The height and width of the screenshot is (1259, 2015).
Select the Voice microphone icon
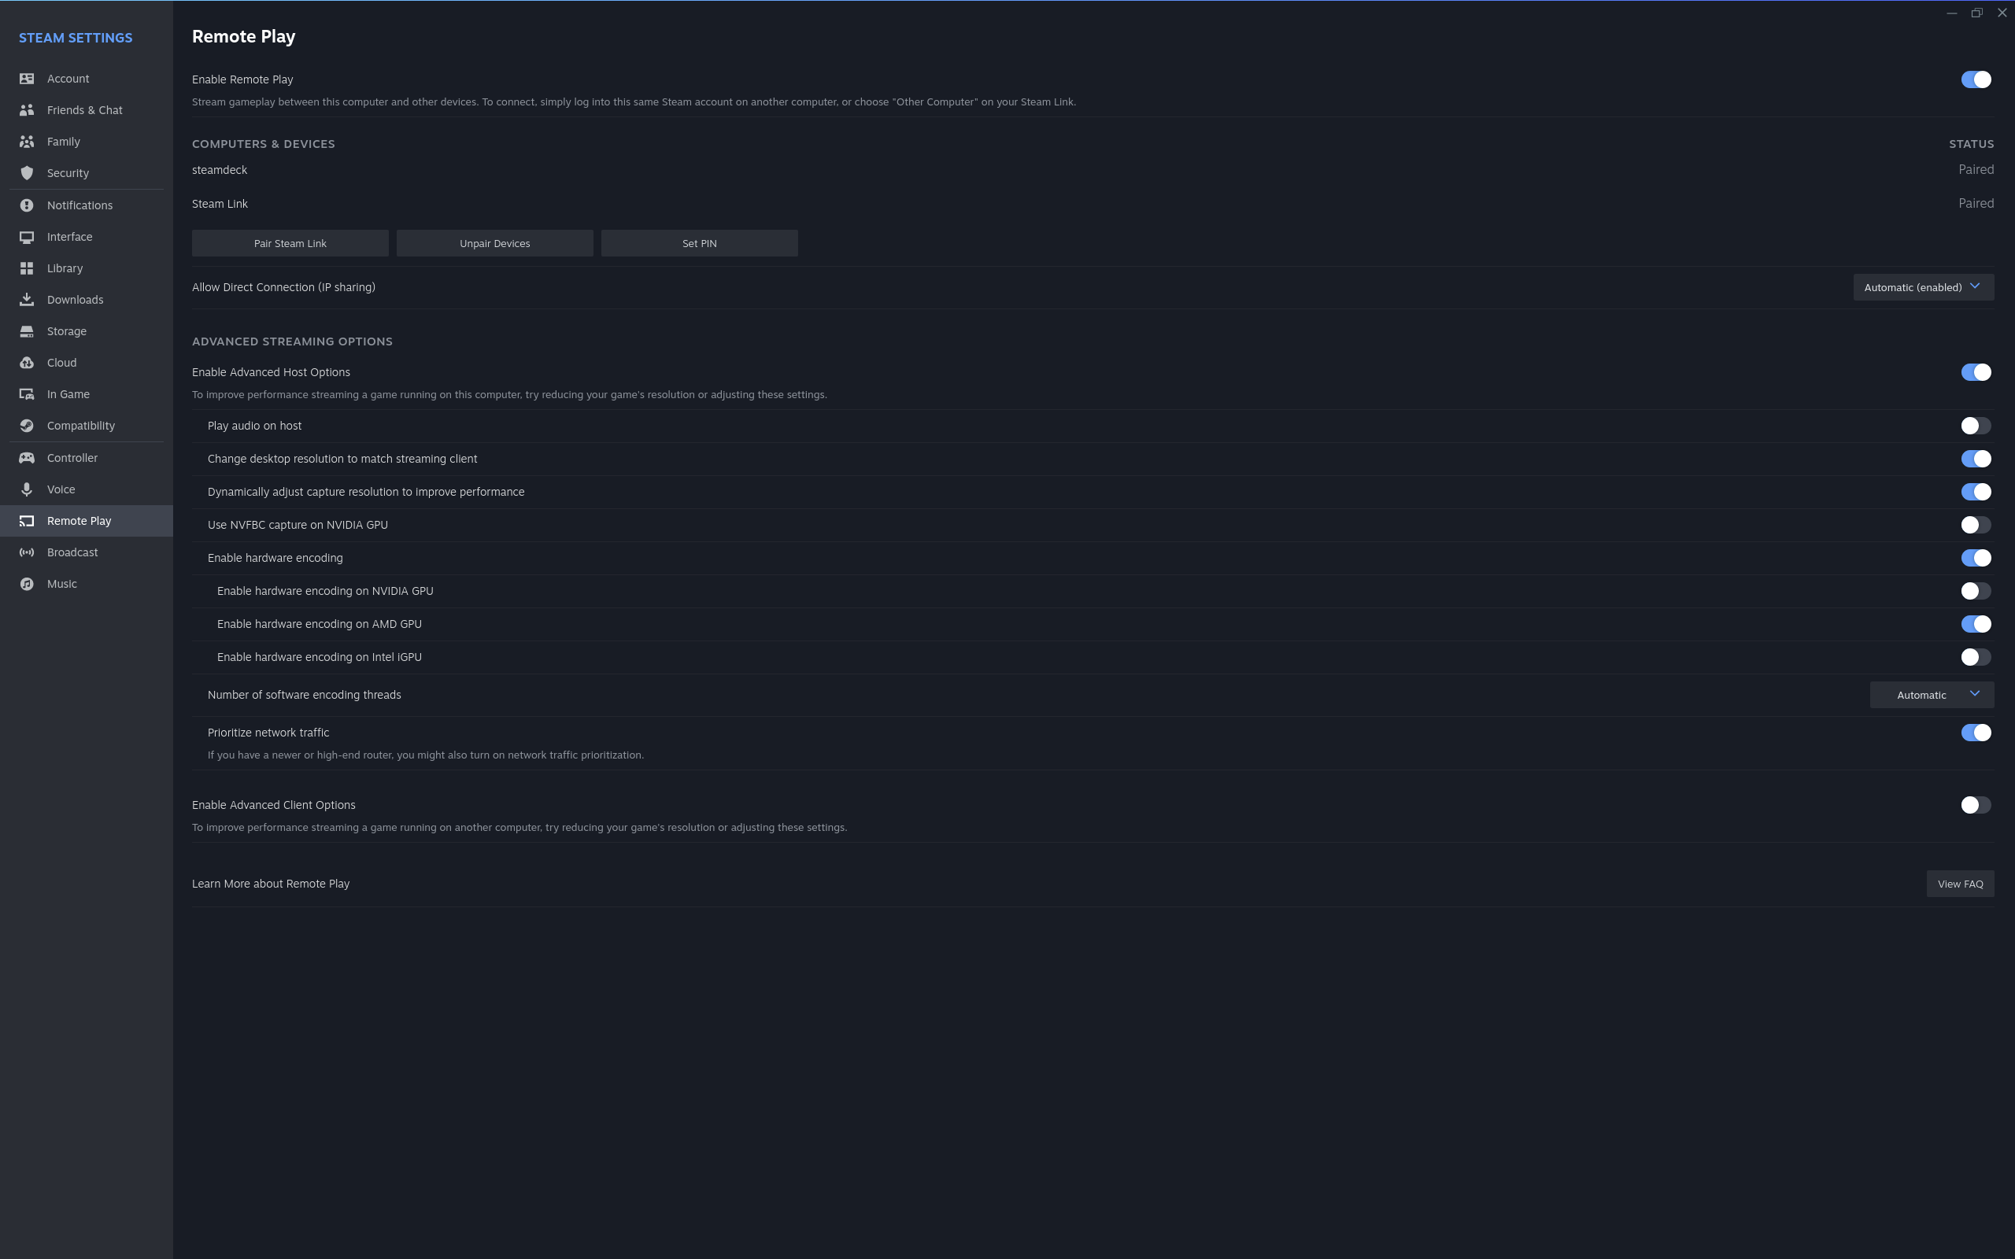[x=27, y=489]
